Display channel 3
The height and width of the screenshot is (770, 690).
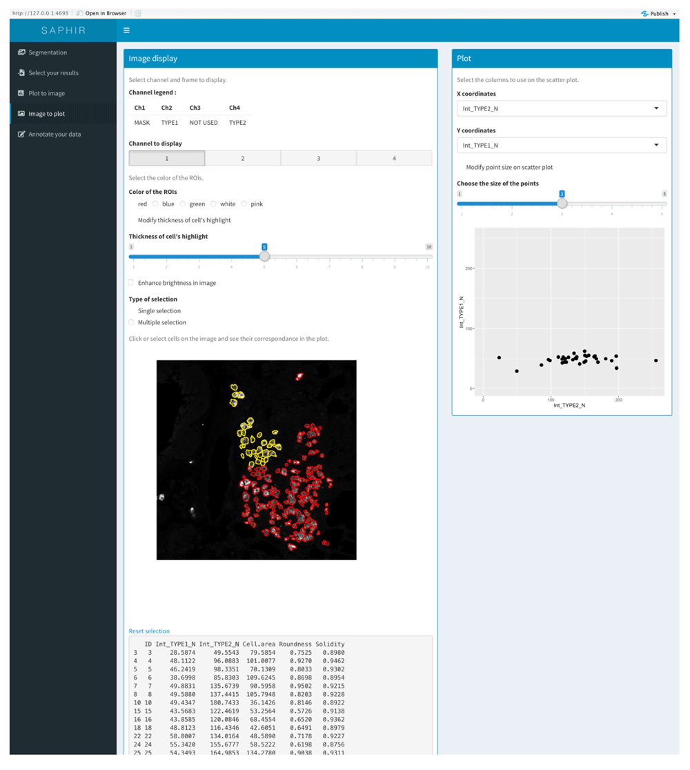318,158
